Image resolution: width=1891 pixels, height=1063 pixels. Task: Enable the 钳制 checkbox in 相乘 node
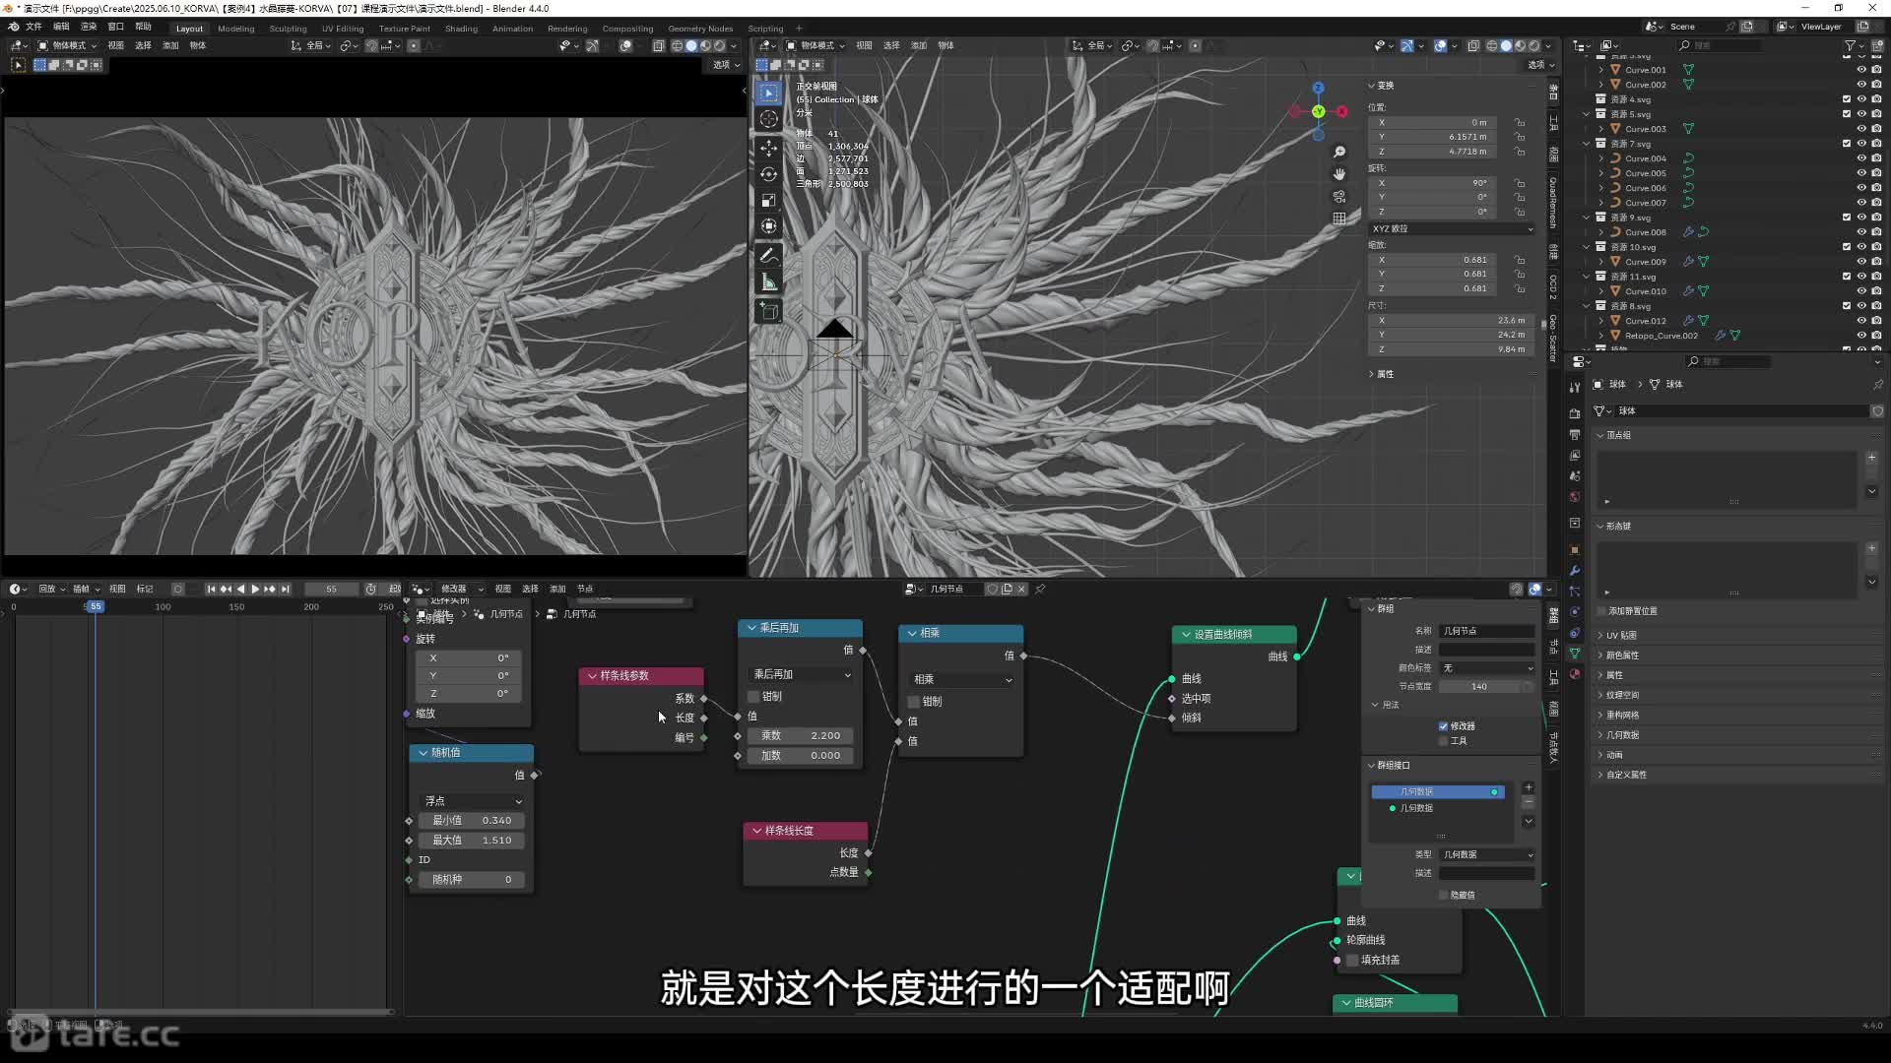coord(914,702)
